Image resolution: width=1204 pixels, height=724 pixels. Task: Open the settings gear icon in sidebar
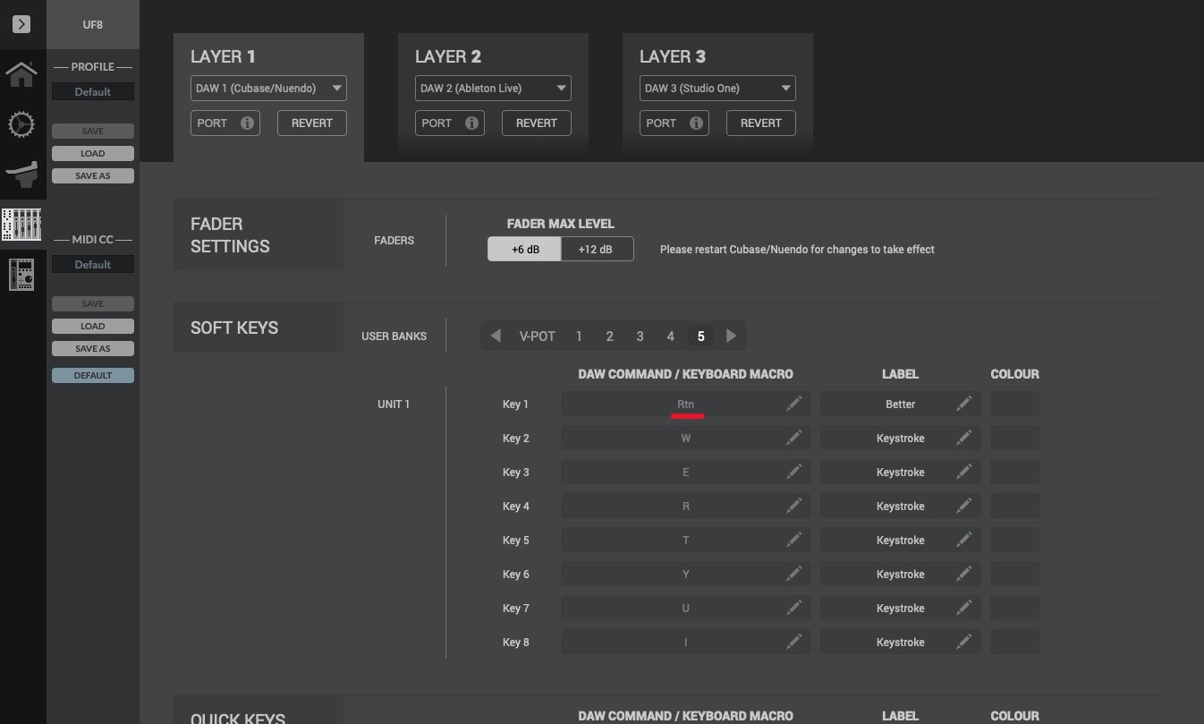coord(21,124)
